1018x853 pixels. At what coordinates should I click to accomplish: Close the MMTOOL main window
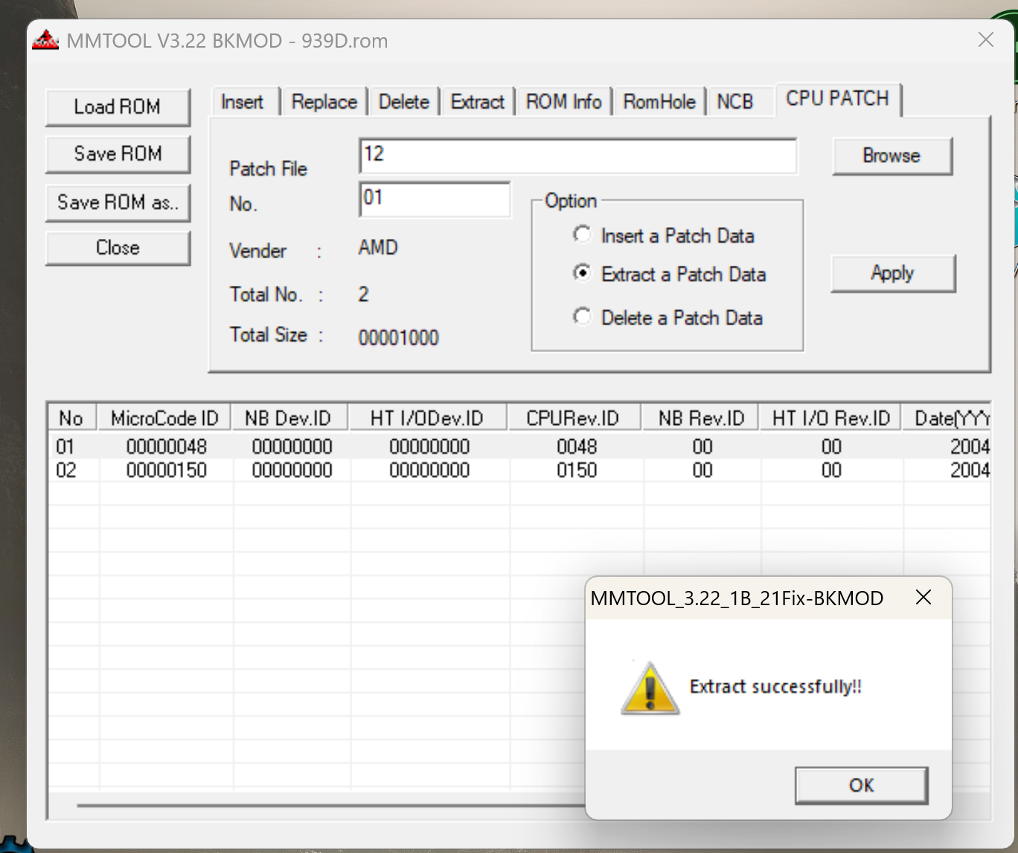986,39
